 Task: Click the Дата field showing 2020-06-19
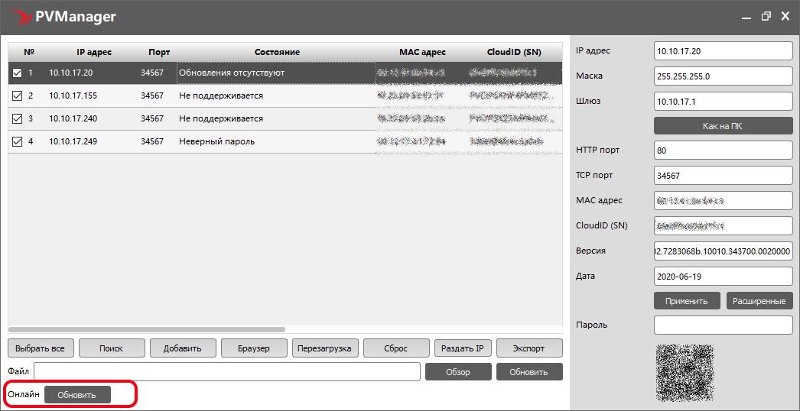tap(723, 276)
